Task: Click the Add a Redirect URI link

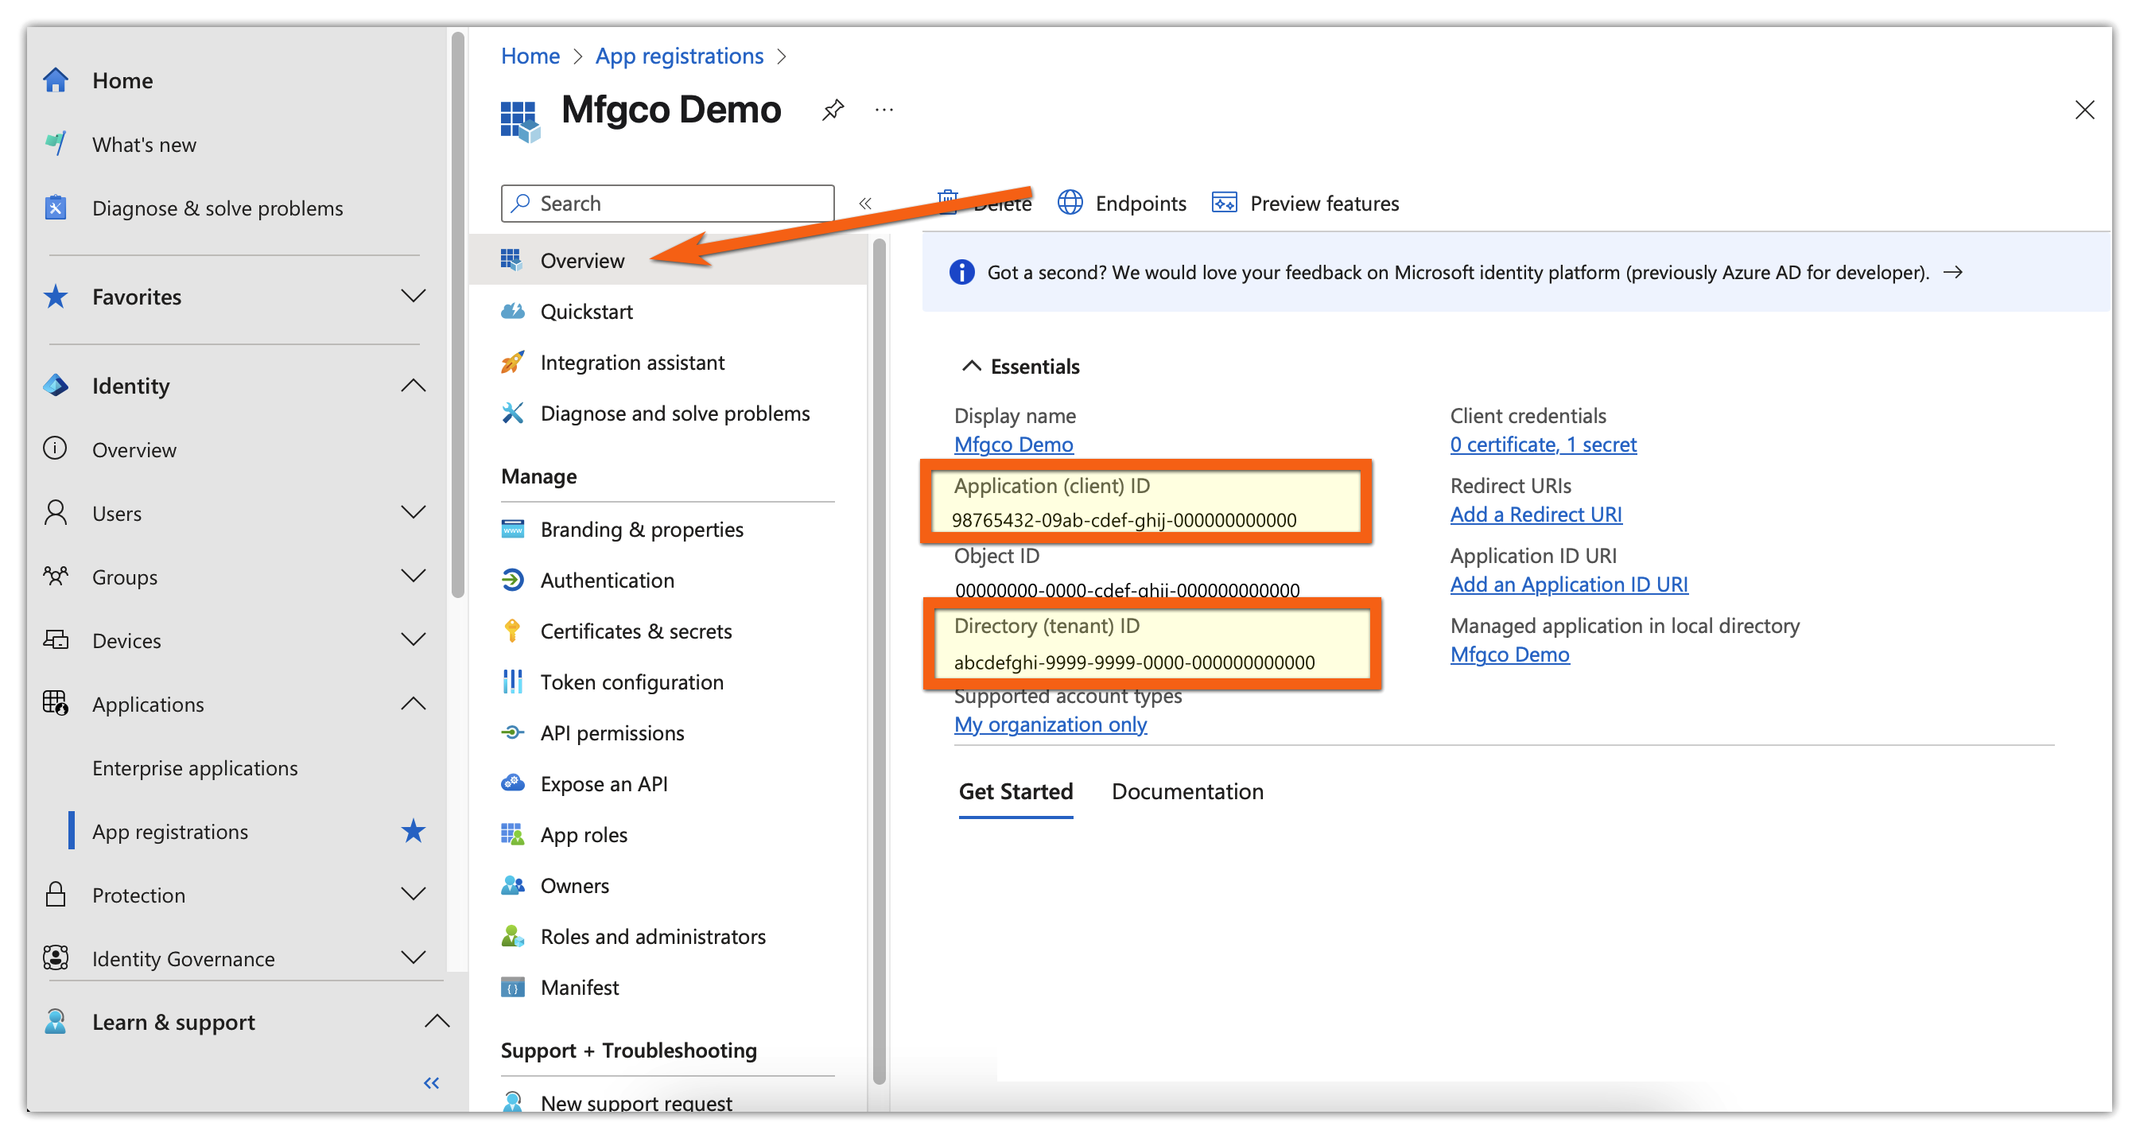Action: tap(1536, 515)
